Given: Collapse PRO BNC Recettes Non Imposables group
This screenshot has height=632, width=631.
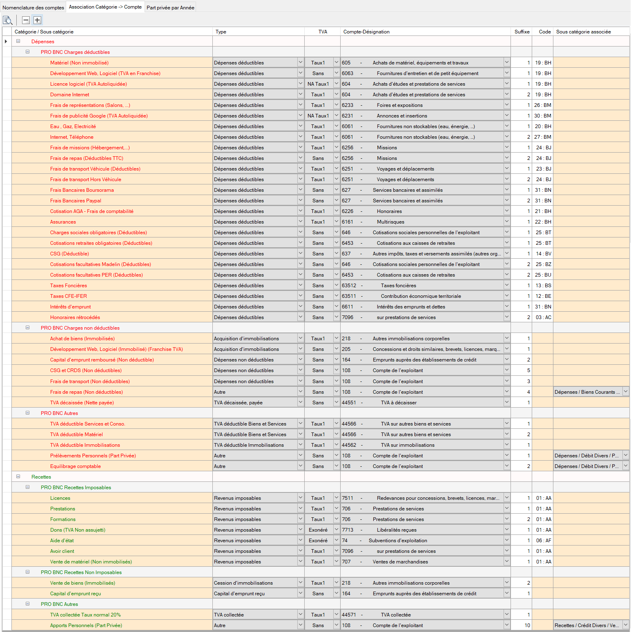Looking at the screenshot, I should point(28,572).
